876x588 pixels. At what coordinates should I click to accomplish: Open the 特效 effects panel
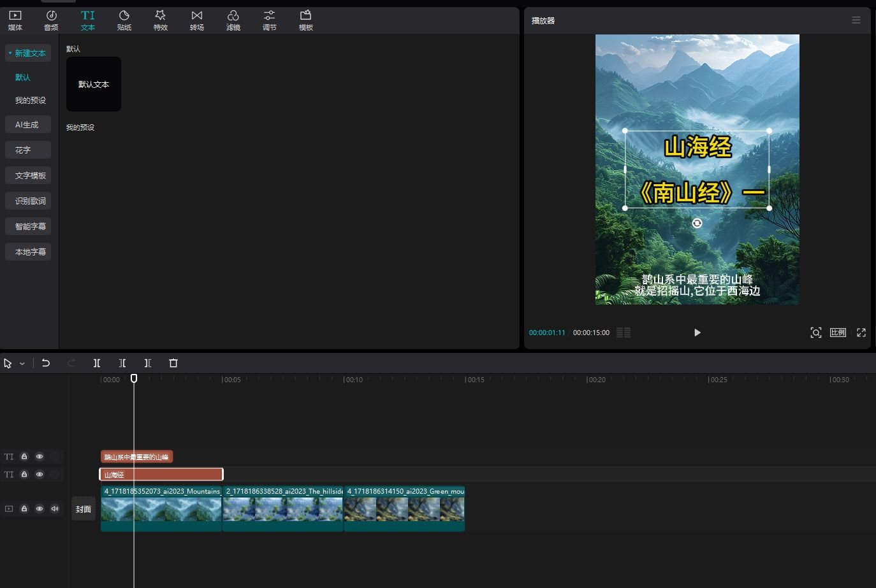[161, 20]
